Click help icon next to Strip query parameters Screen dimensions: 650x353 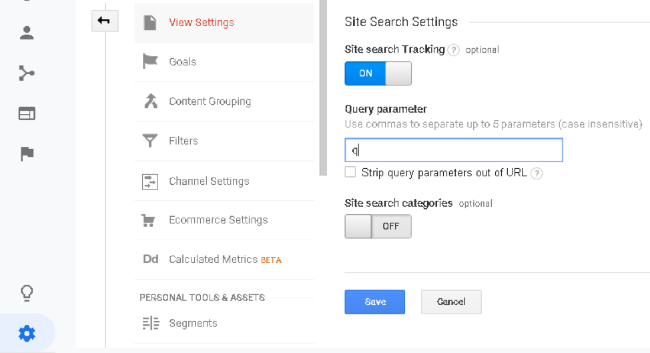[537, 173]
